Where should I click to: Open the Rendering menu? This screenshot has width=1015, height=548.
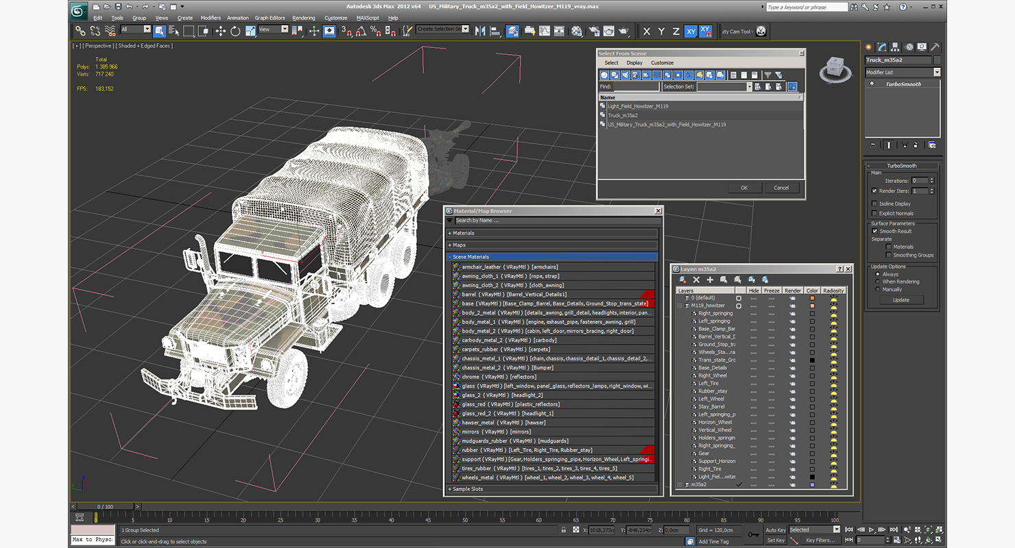[x=304, y=18]
